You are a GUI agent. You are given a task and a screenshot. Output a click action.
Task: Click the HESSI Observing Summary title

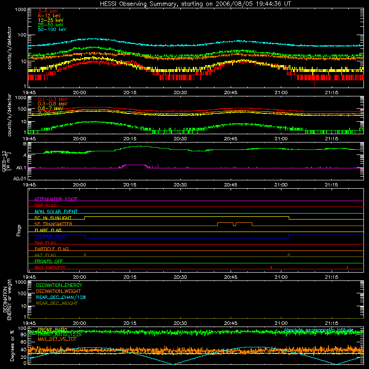[x=195, y=4]
